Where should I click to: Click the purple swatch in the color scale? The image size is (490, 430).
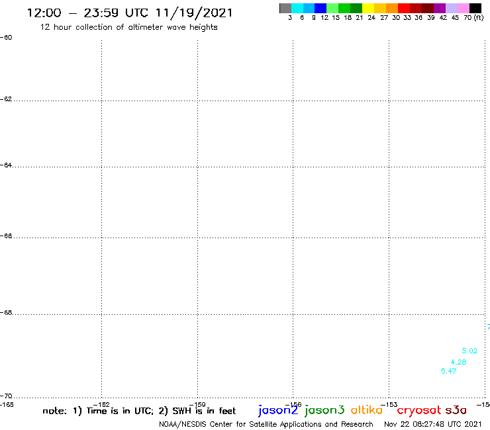[x=440, y=8]
